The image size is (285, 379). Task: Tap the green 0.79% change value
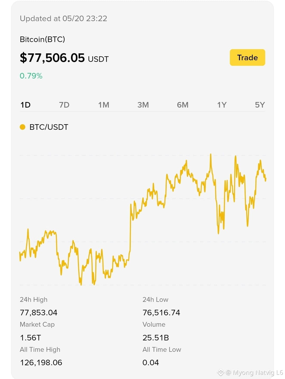coord(31,76)
